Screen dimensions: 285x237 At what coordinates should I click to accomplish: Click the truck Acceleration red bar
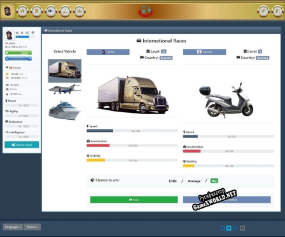pos(132,146)
